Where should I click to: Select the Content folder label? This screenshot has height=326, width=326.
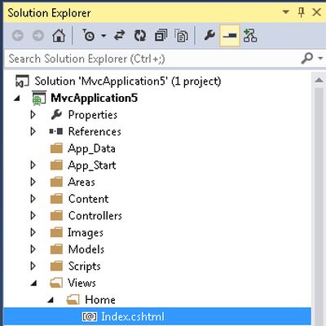(88, 199)
